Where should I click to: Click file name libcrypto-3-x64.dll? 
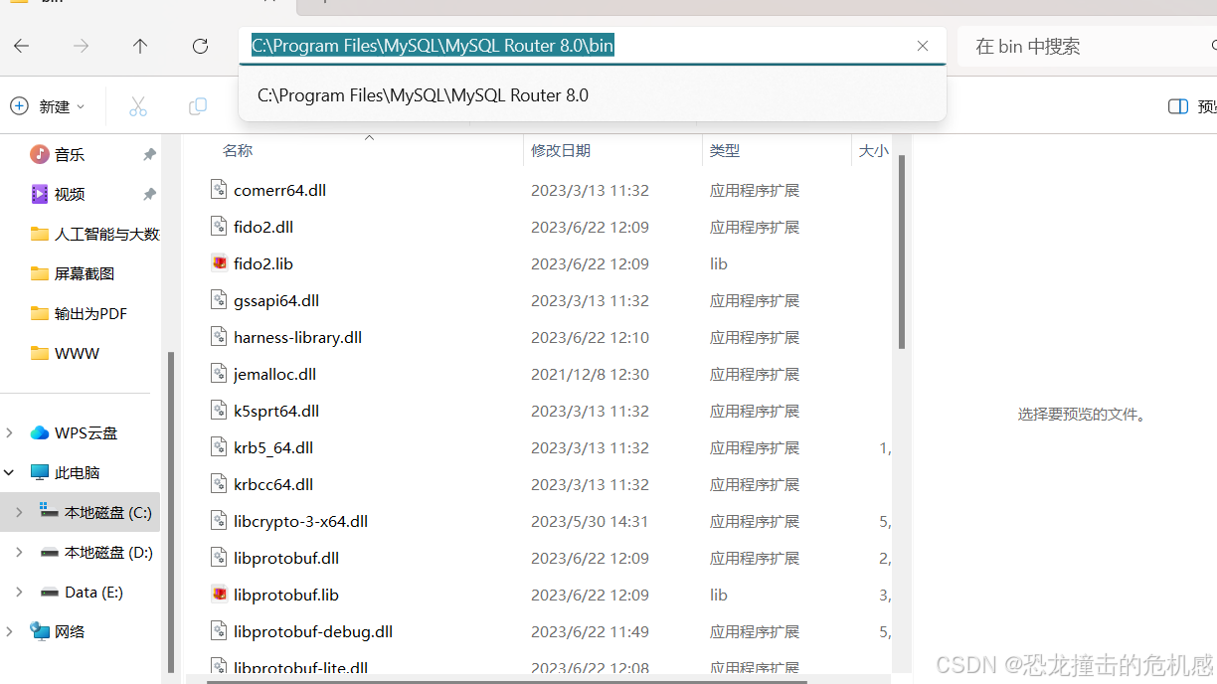[300, 521]
